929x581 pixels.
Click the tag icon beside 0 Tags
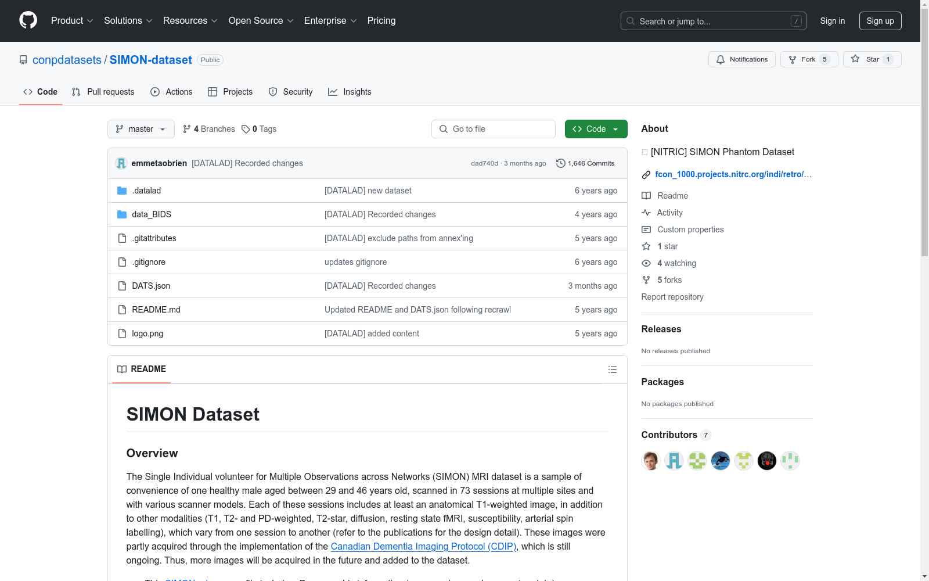click(x=246, y=129)
